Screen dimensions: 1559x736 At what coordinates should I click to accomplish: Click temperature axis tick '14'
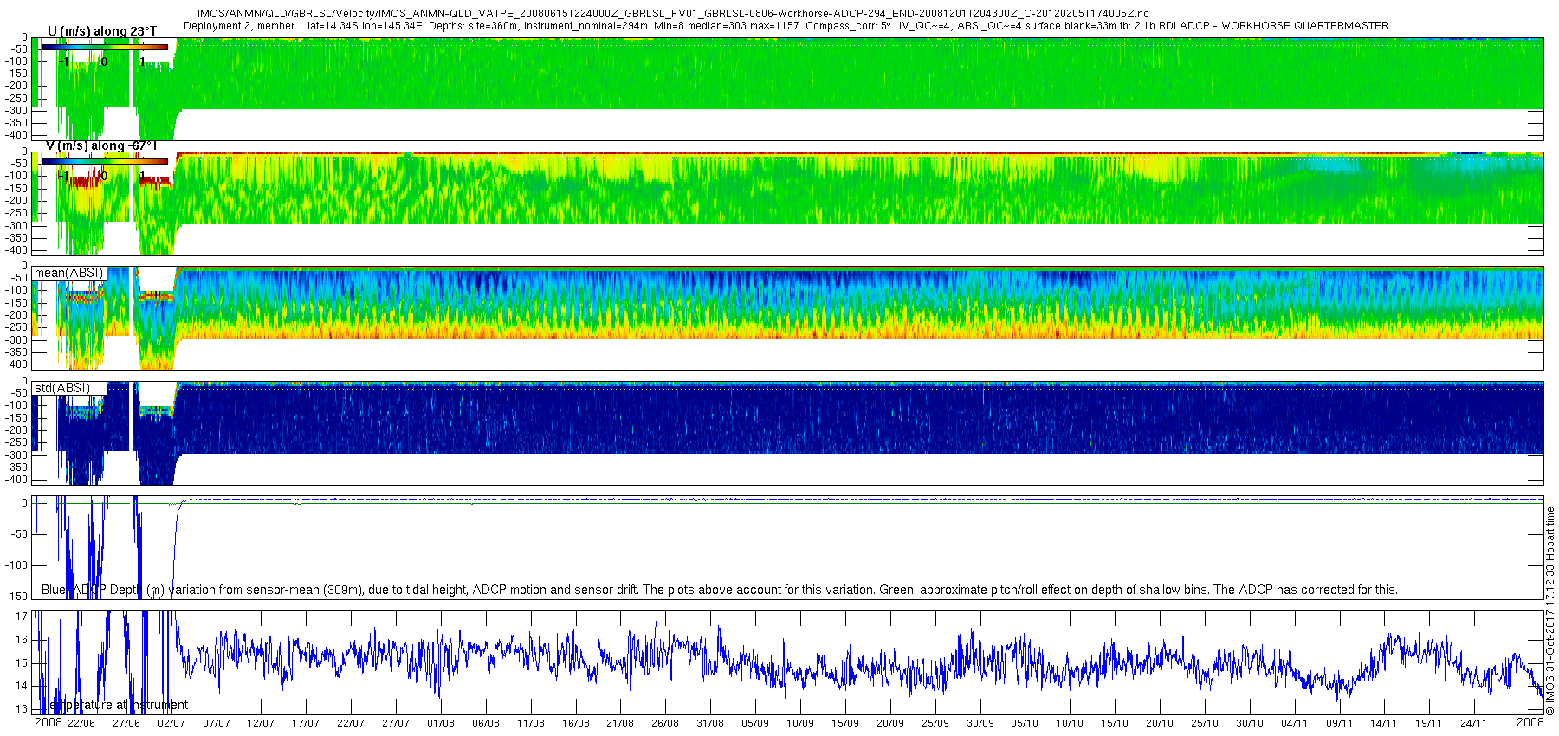pos(22,686)
